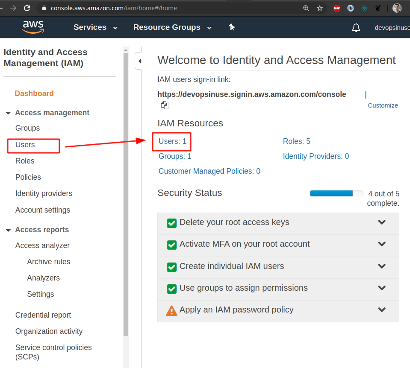The width and height of the screenshot is (410, 368).
Task: Open Policies in the sidebar
Action: tap(28, 177)
